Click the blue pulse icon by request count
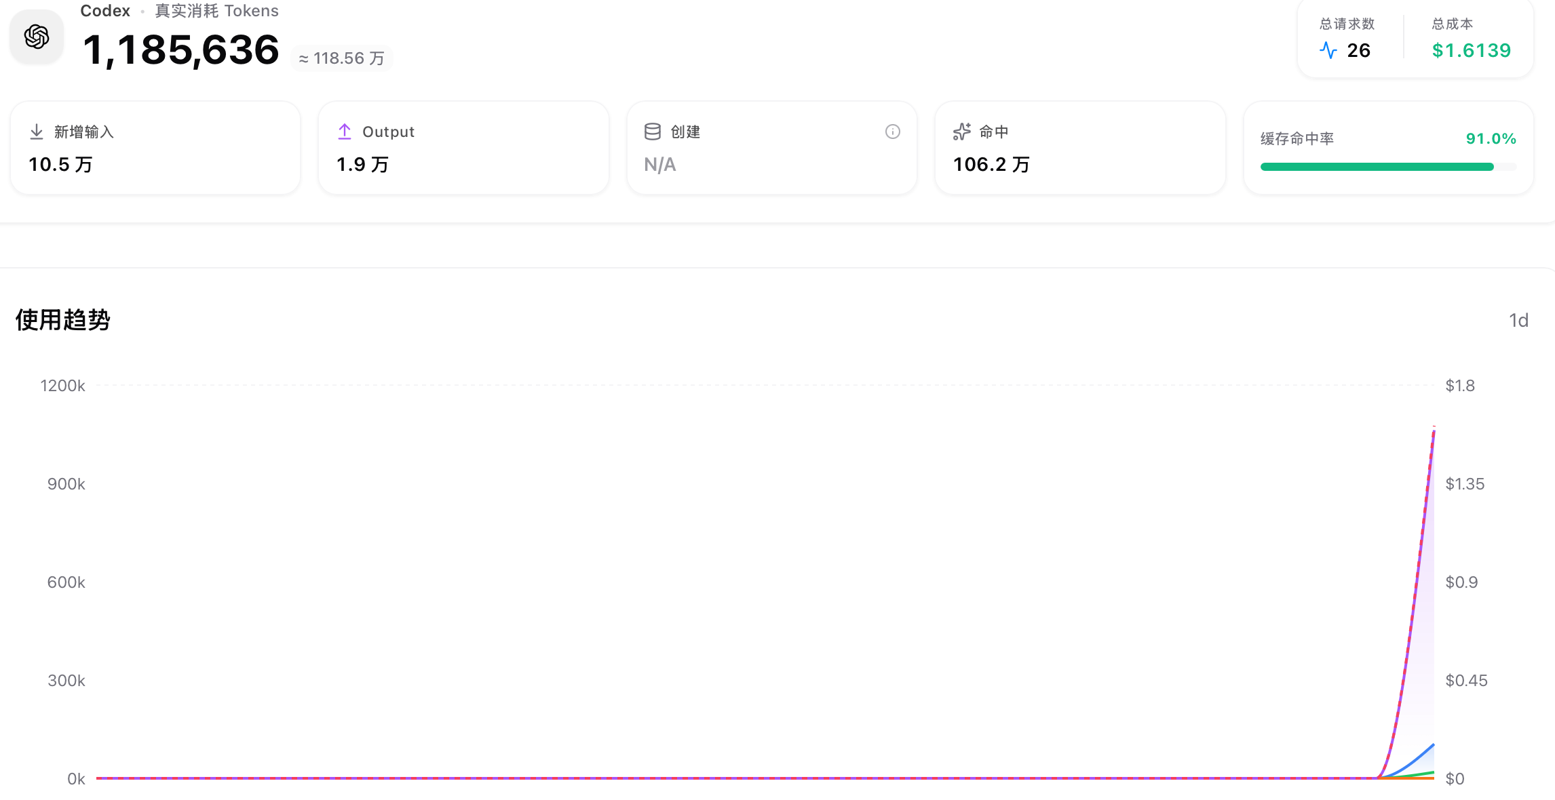Viewport: 1555px width, 800px height. [1328, 50]
